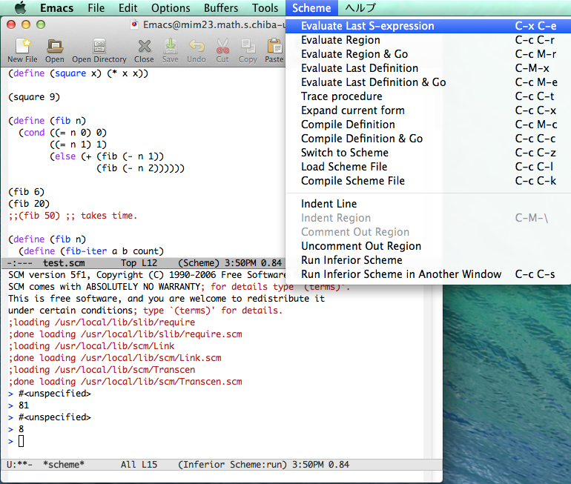Click All L15 position indicator in mode line
571x484 pixels.
[139, 465]
